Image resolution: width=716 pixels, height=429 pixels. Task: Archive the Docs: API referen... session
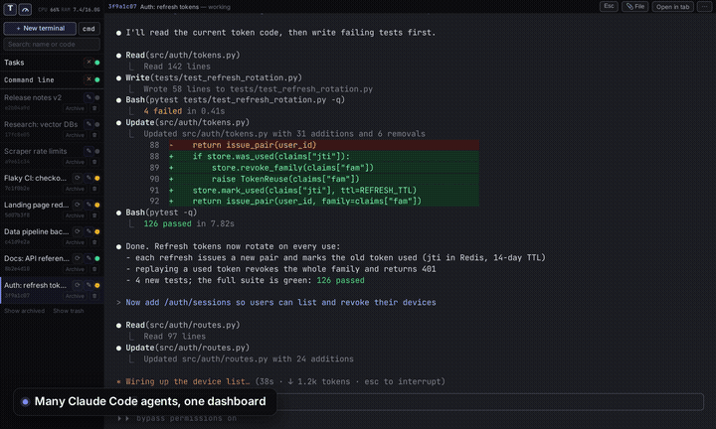pyautogui.click(x=75, y=269)
